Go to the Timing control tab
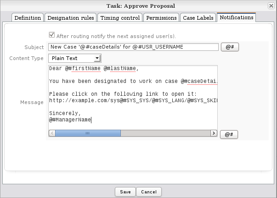The height and width of the screenshot is (198, 277). tap(121, 18)
